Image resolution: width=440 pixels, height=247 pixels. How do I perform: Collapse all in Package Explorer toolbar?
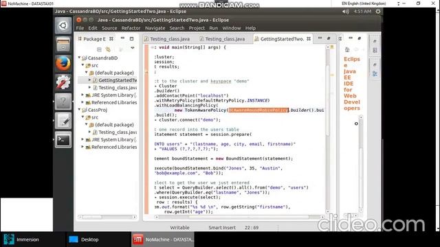(99, 49)
